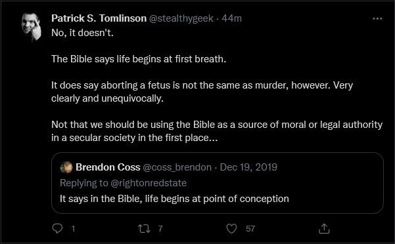Click the line about secular society
The width and height of the screenshot is (395, 244).
(135, 138)
